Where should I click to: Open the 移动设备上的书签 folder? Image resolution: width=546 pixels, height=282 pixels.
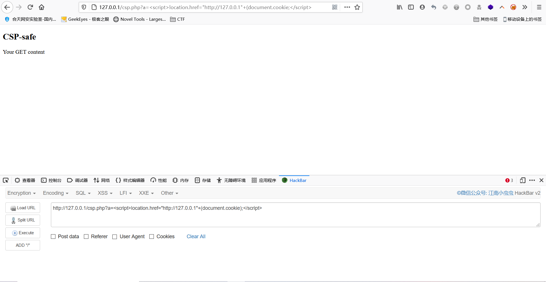tap(522, 19)
